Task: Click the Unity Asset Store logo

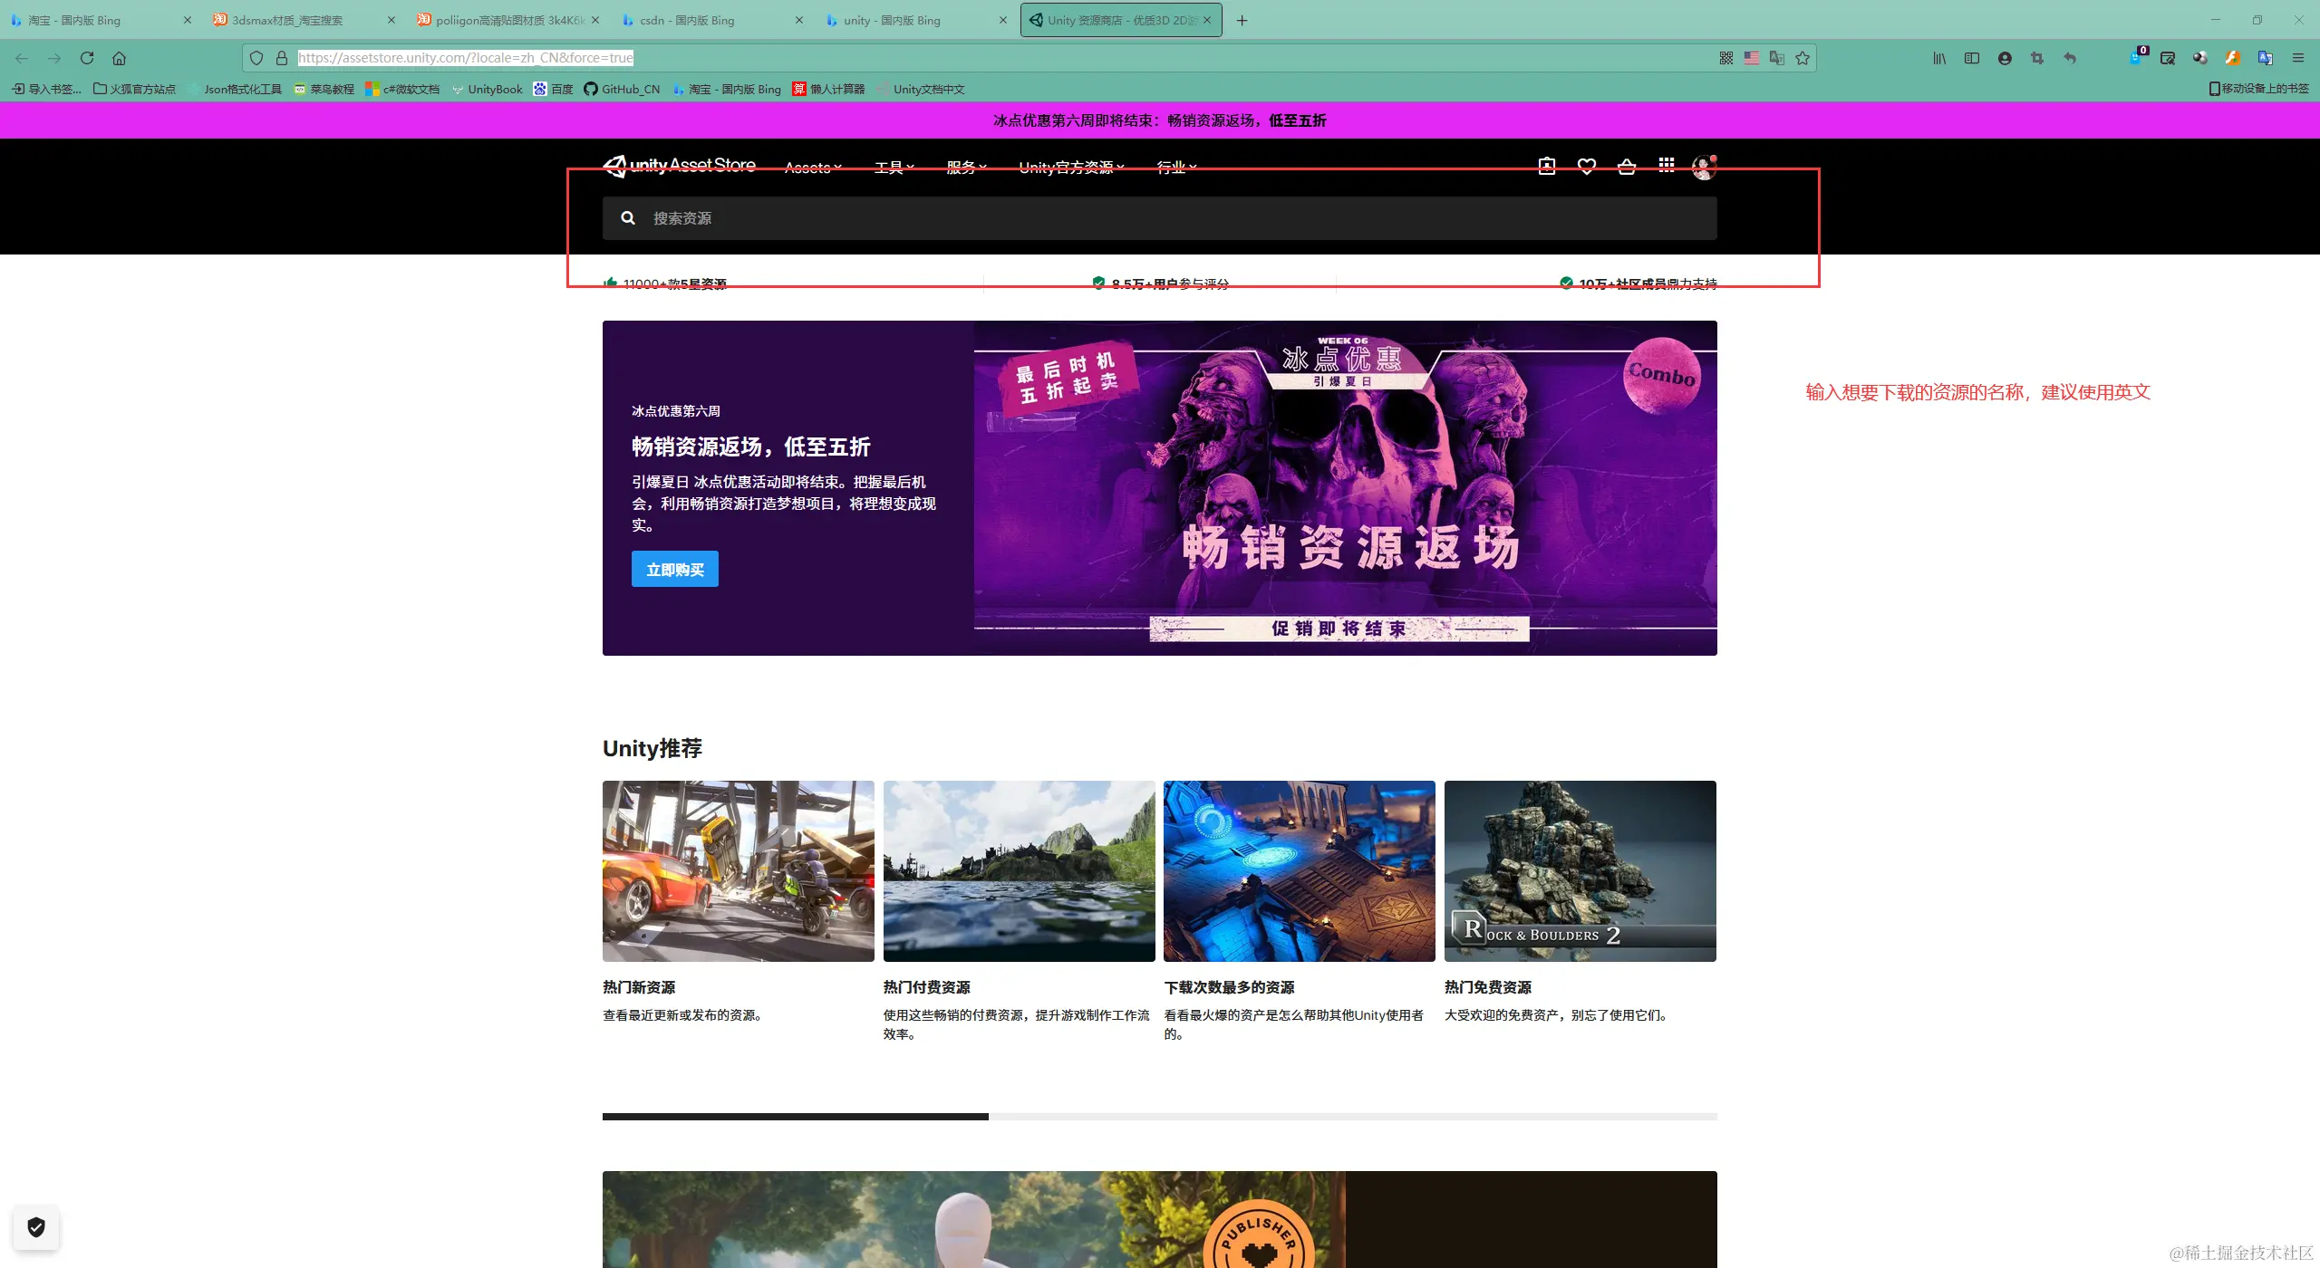Action: coord(680,166)
